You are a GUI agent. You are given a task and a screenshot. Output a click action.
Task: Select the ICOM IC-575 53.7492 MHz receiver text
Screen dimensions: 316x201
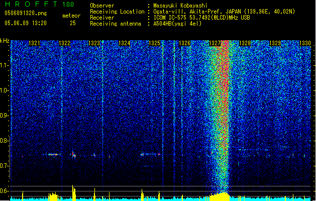201,18
